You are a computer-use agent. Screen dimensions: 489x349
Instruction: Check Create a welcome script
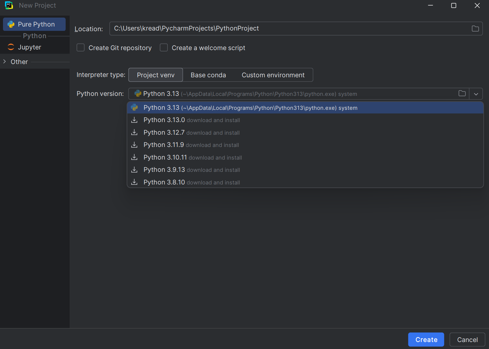(164, 47)
